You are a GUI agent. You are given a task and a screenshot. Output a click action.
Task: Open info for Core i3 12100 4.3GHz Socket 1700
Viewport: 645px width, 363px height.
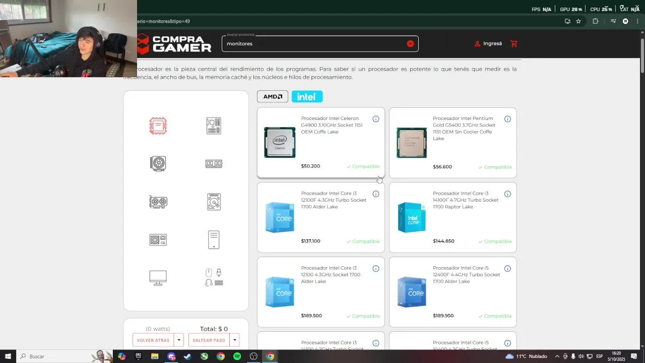click(376, 269)
